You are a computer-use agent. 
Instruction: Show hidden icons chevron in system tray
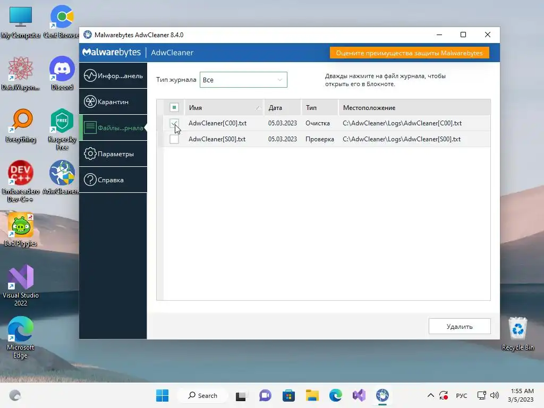tap(430, 395)
